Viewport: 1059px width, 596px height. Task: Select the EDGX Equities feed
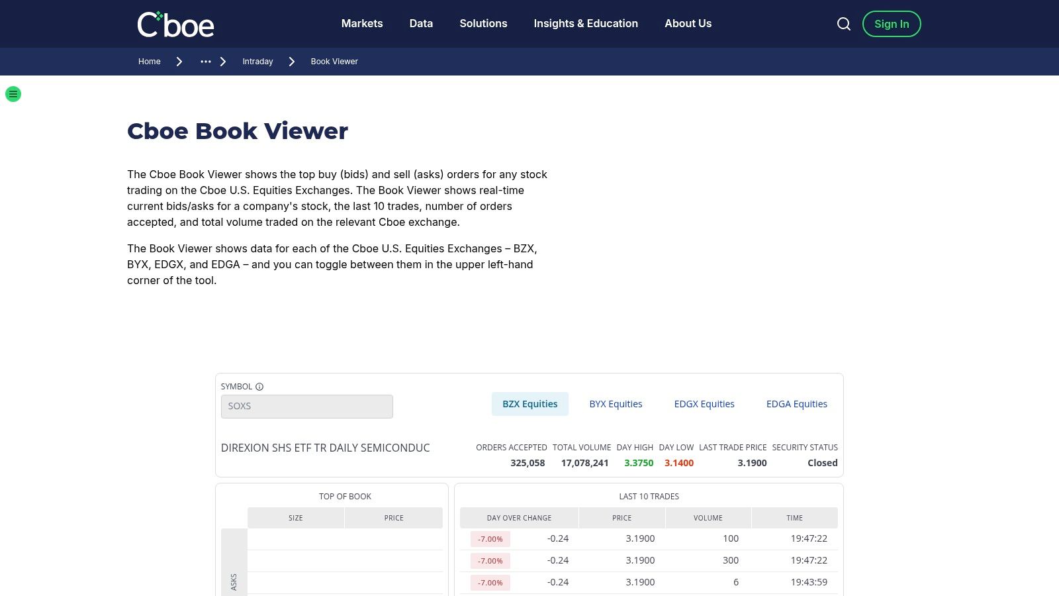704,403
